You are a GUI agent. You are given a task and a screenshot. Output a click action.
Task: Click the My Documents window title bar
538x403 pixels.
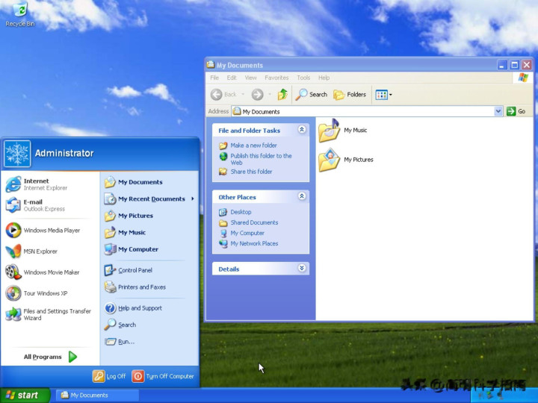point(350,65)
